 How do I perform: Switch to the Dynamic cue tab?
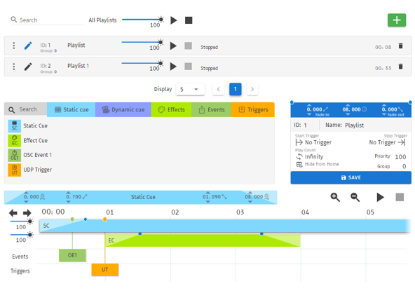point(123,109)
